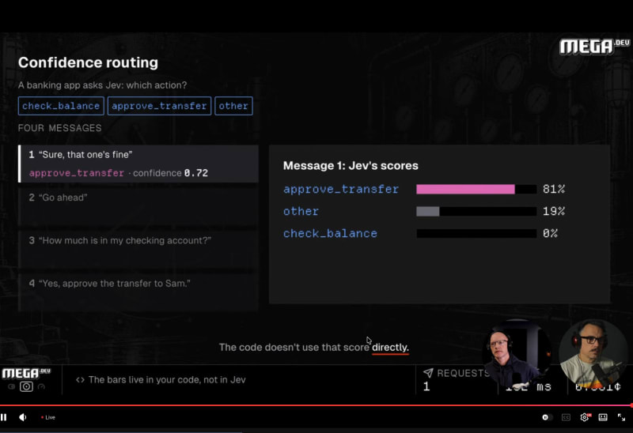Click the REQUESTS count of 1
Image resolution: width=633 pixels, height=433 pixels.
click(426, 386)
